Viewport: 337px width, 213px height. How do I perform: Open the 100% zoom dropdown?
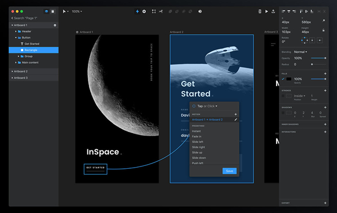coord(77,11)
